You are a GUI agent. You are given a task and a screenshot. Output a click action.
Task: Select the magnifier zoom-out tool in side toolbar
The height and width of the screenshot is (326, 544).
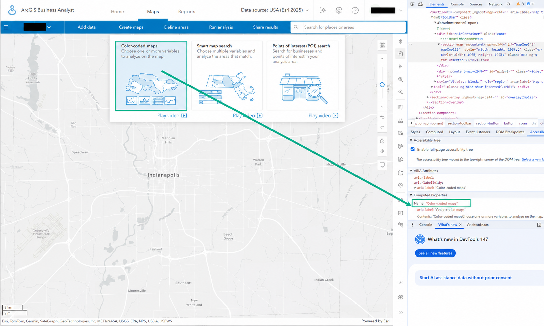[401, 92]
